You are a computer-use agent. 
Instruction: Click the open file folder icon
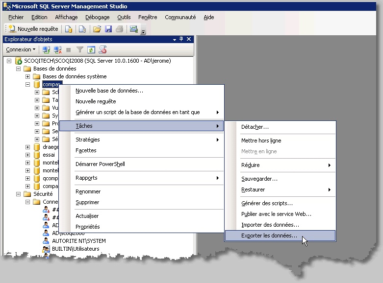[x=97, y=29]
